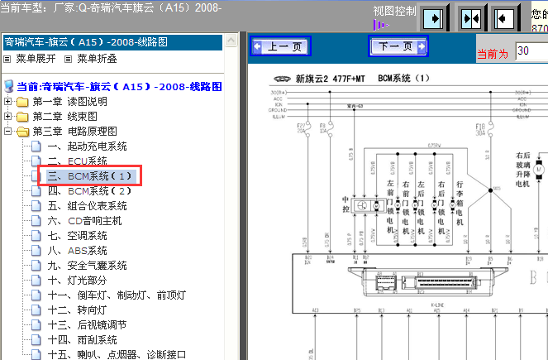Click the 当前:奇瑞汽车-旗云(A15)-2008-线路图 root link
Screen dimensions: 548x360
[120, 86]
